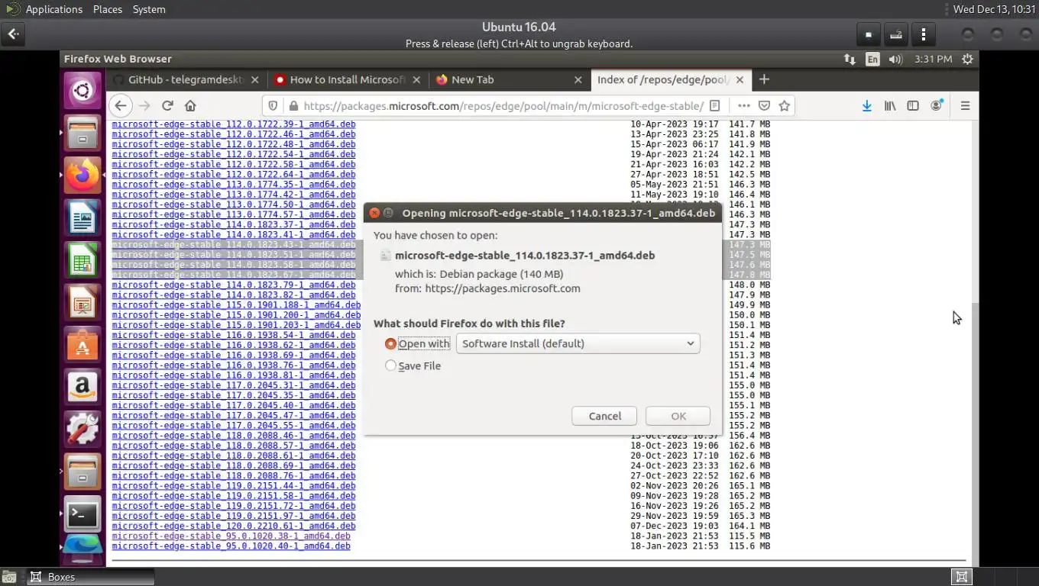Open keyboard layout En indicator
Screen dimensions: 1039x586
[x=872, y=59]
